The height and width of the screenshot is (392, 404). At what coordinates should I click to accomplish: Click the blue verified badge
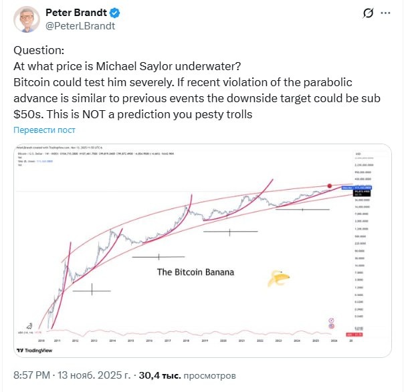click(x=114, y=13)
